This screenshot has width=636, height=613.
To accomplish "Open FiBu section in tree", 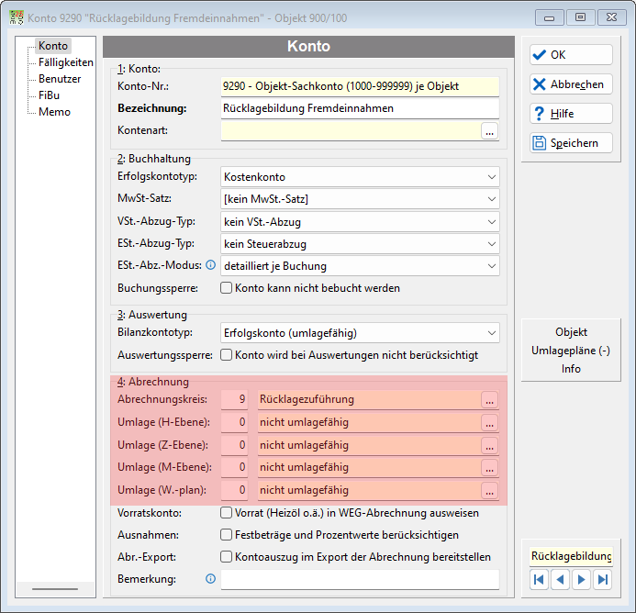I will (x=49, y=95).
